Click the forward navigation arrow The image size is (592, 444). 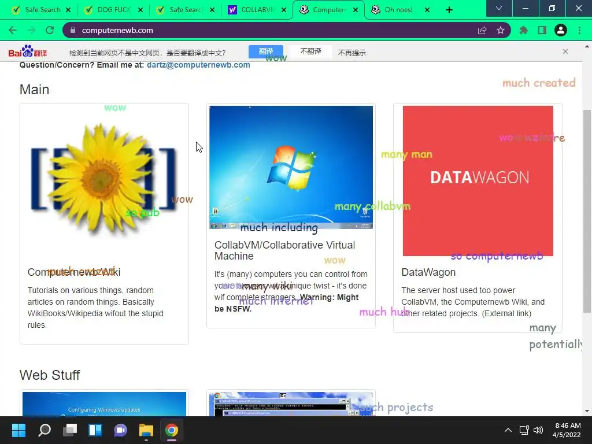pos(31,30)
